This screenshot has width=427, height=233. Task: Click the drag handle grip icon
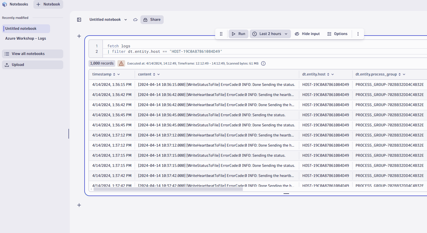coord(221,34)
